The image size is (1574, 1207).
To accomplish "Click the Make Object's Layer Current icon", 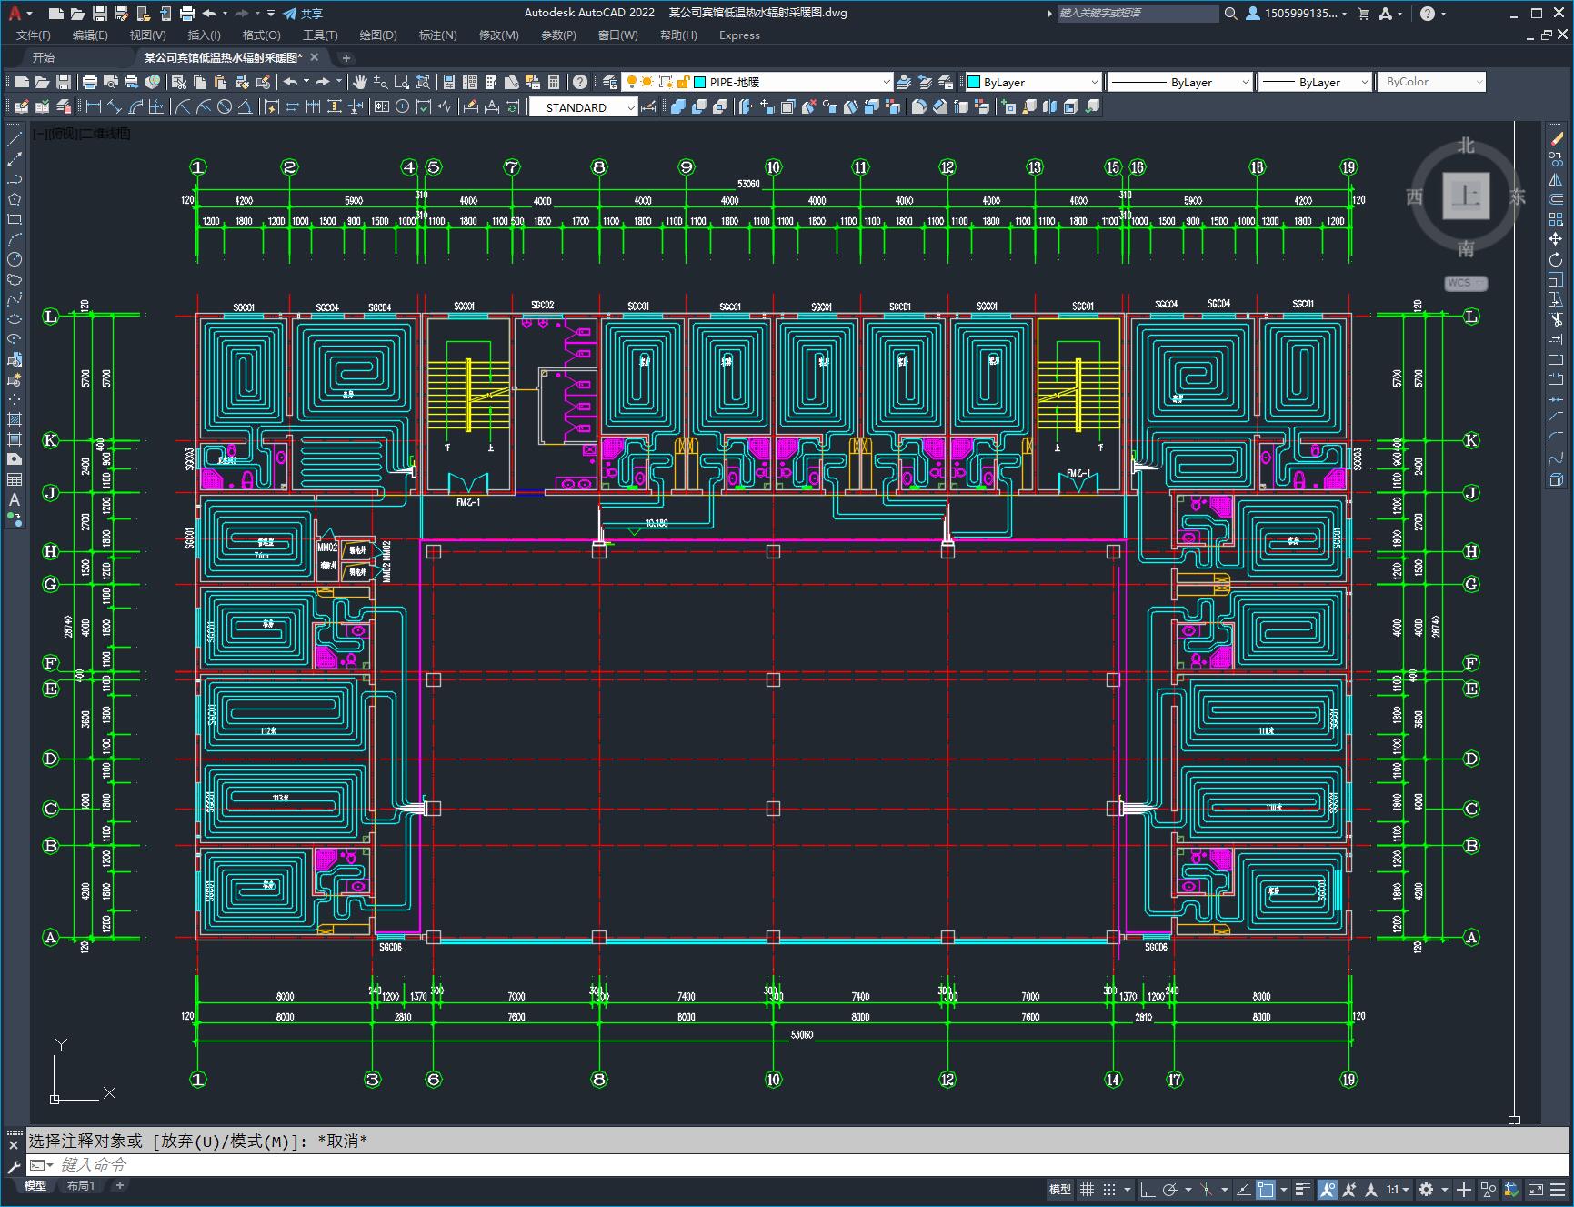I will [x=904, y=82].
